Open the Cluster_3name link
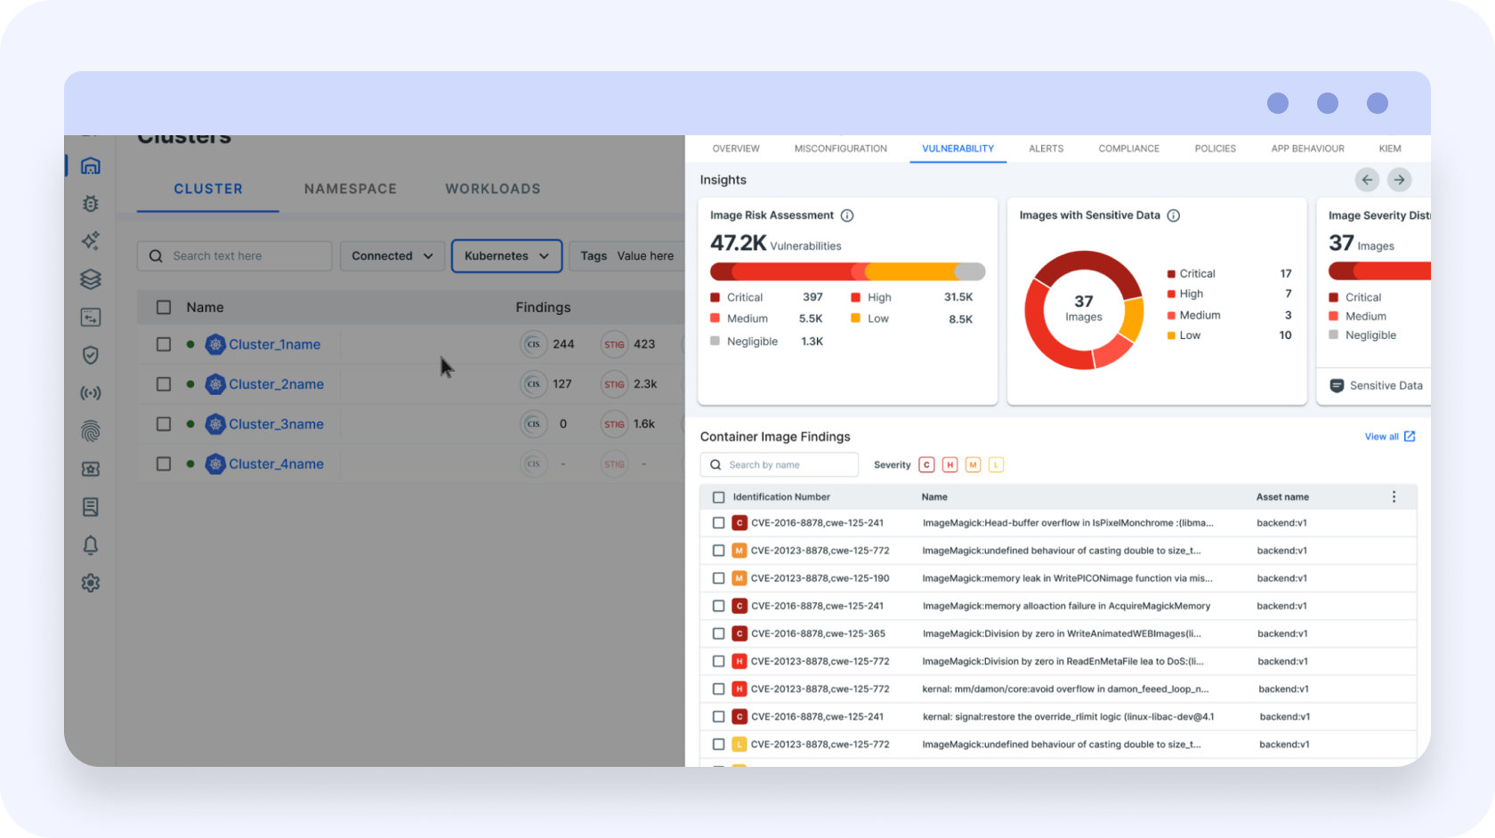The height and width of the screenshot is (838, 1495). click(276, 424)
